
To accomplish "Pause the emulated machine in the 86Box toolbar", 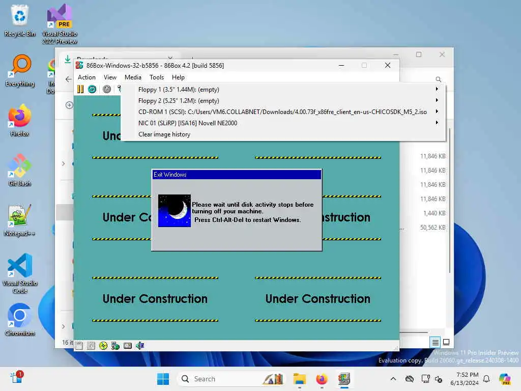I will (x=80, y=89).
